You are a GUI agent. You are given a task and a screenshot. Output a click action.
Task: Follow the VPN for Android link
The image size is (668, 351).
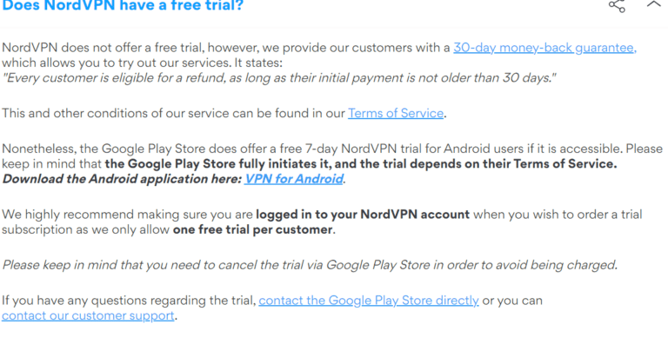[x=294, y=179]
